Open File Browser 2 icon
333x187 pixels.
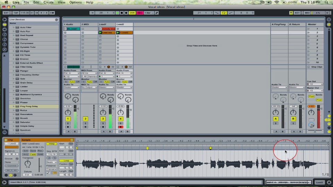[x=5, y=39]
